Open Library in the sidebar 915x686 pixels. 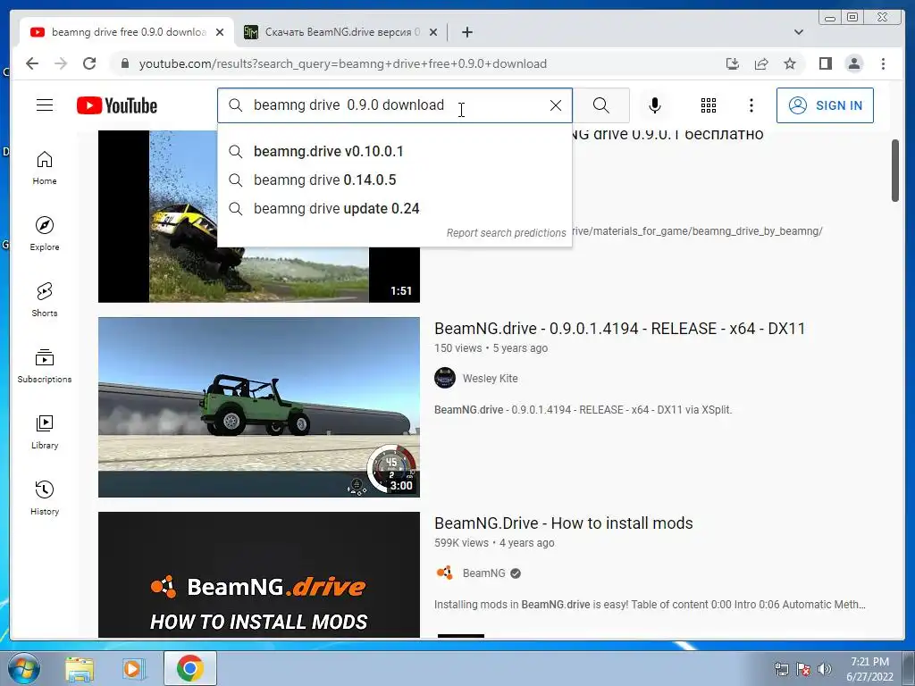45,431
